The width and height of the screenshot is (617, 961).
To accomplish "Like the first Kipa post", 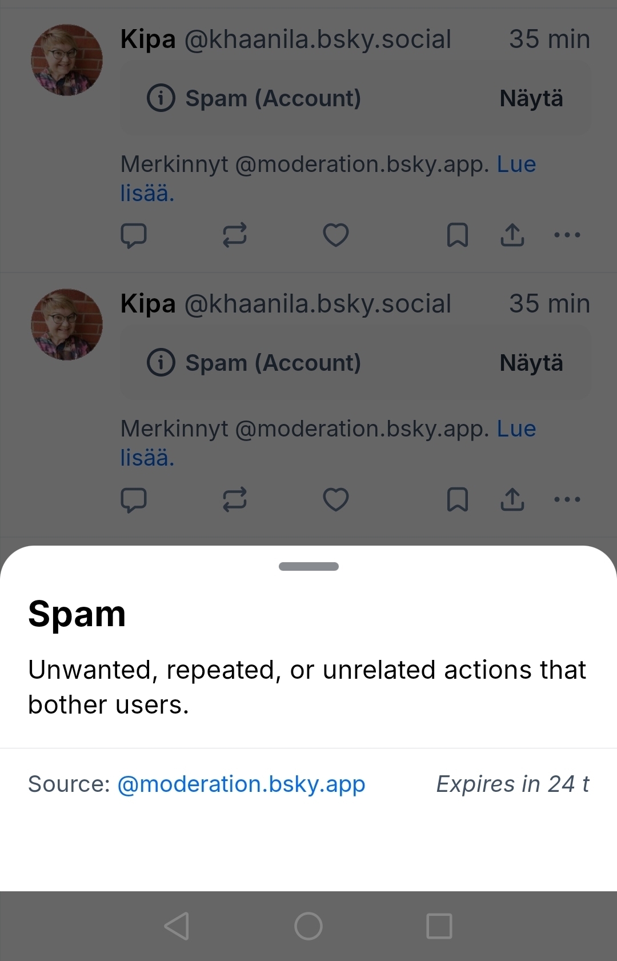I will point(336,235).
